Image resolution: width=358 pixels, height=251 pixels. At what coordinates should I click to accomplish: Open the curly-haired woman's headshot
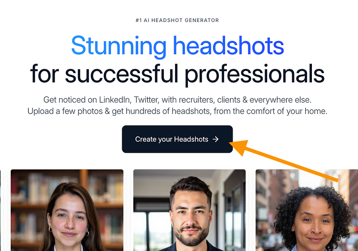tap(307, 210)
